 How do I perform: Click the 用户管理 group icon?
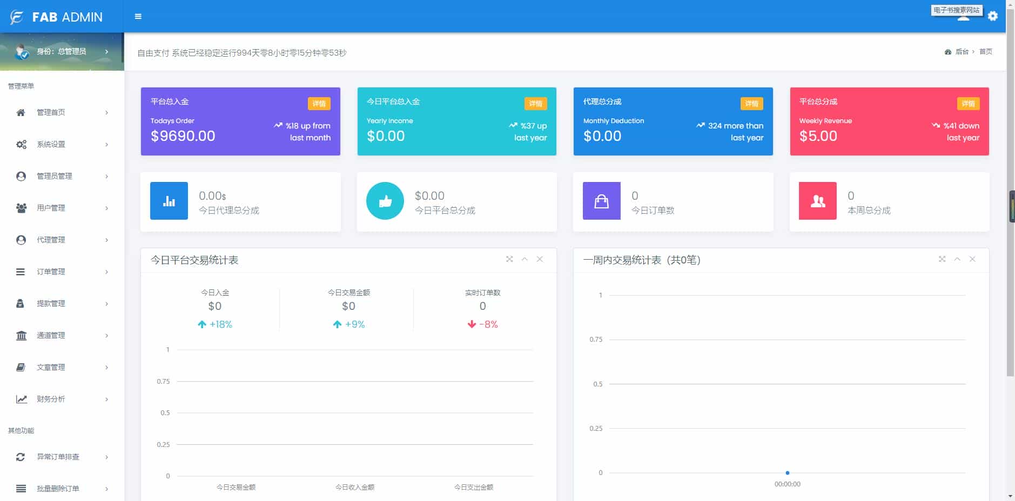[x=21, y=208]
